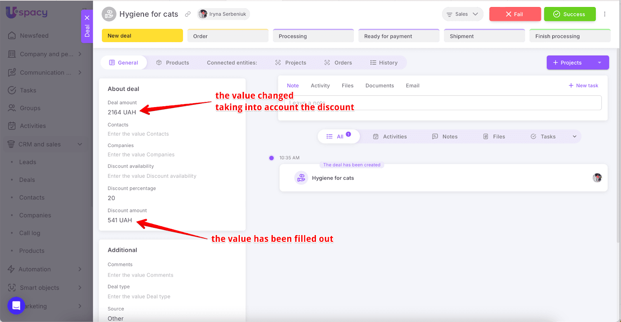Screen dimensions: 621x322
Task: Open the Sales funnel dropdown
Action: (x=462, y=14)
